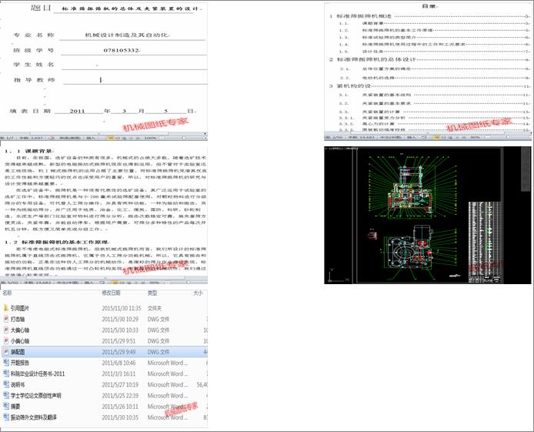Open the 引用图片 folder icon

tap(6, 308)
